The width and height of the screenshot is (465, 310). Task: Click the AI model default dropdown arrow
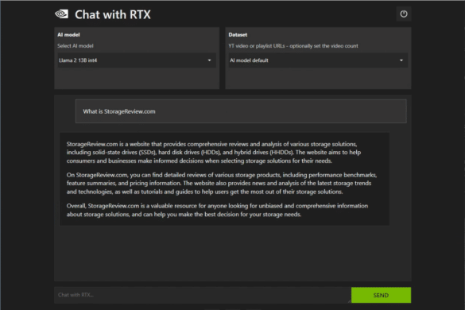coord(401,60)
